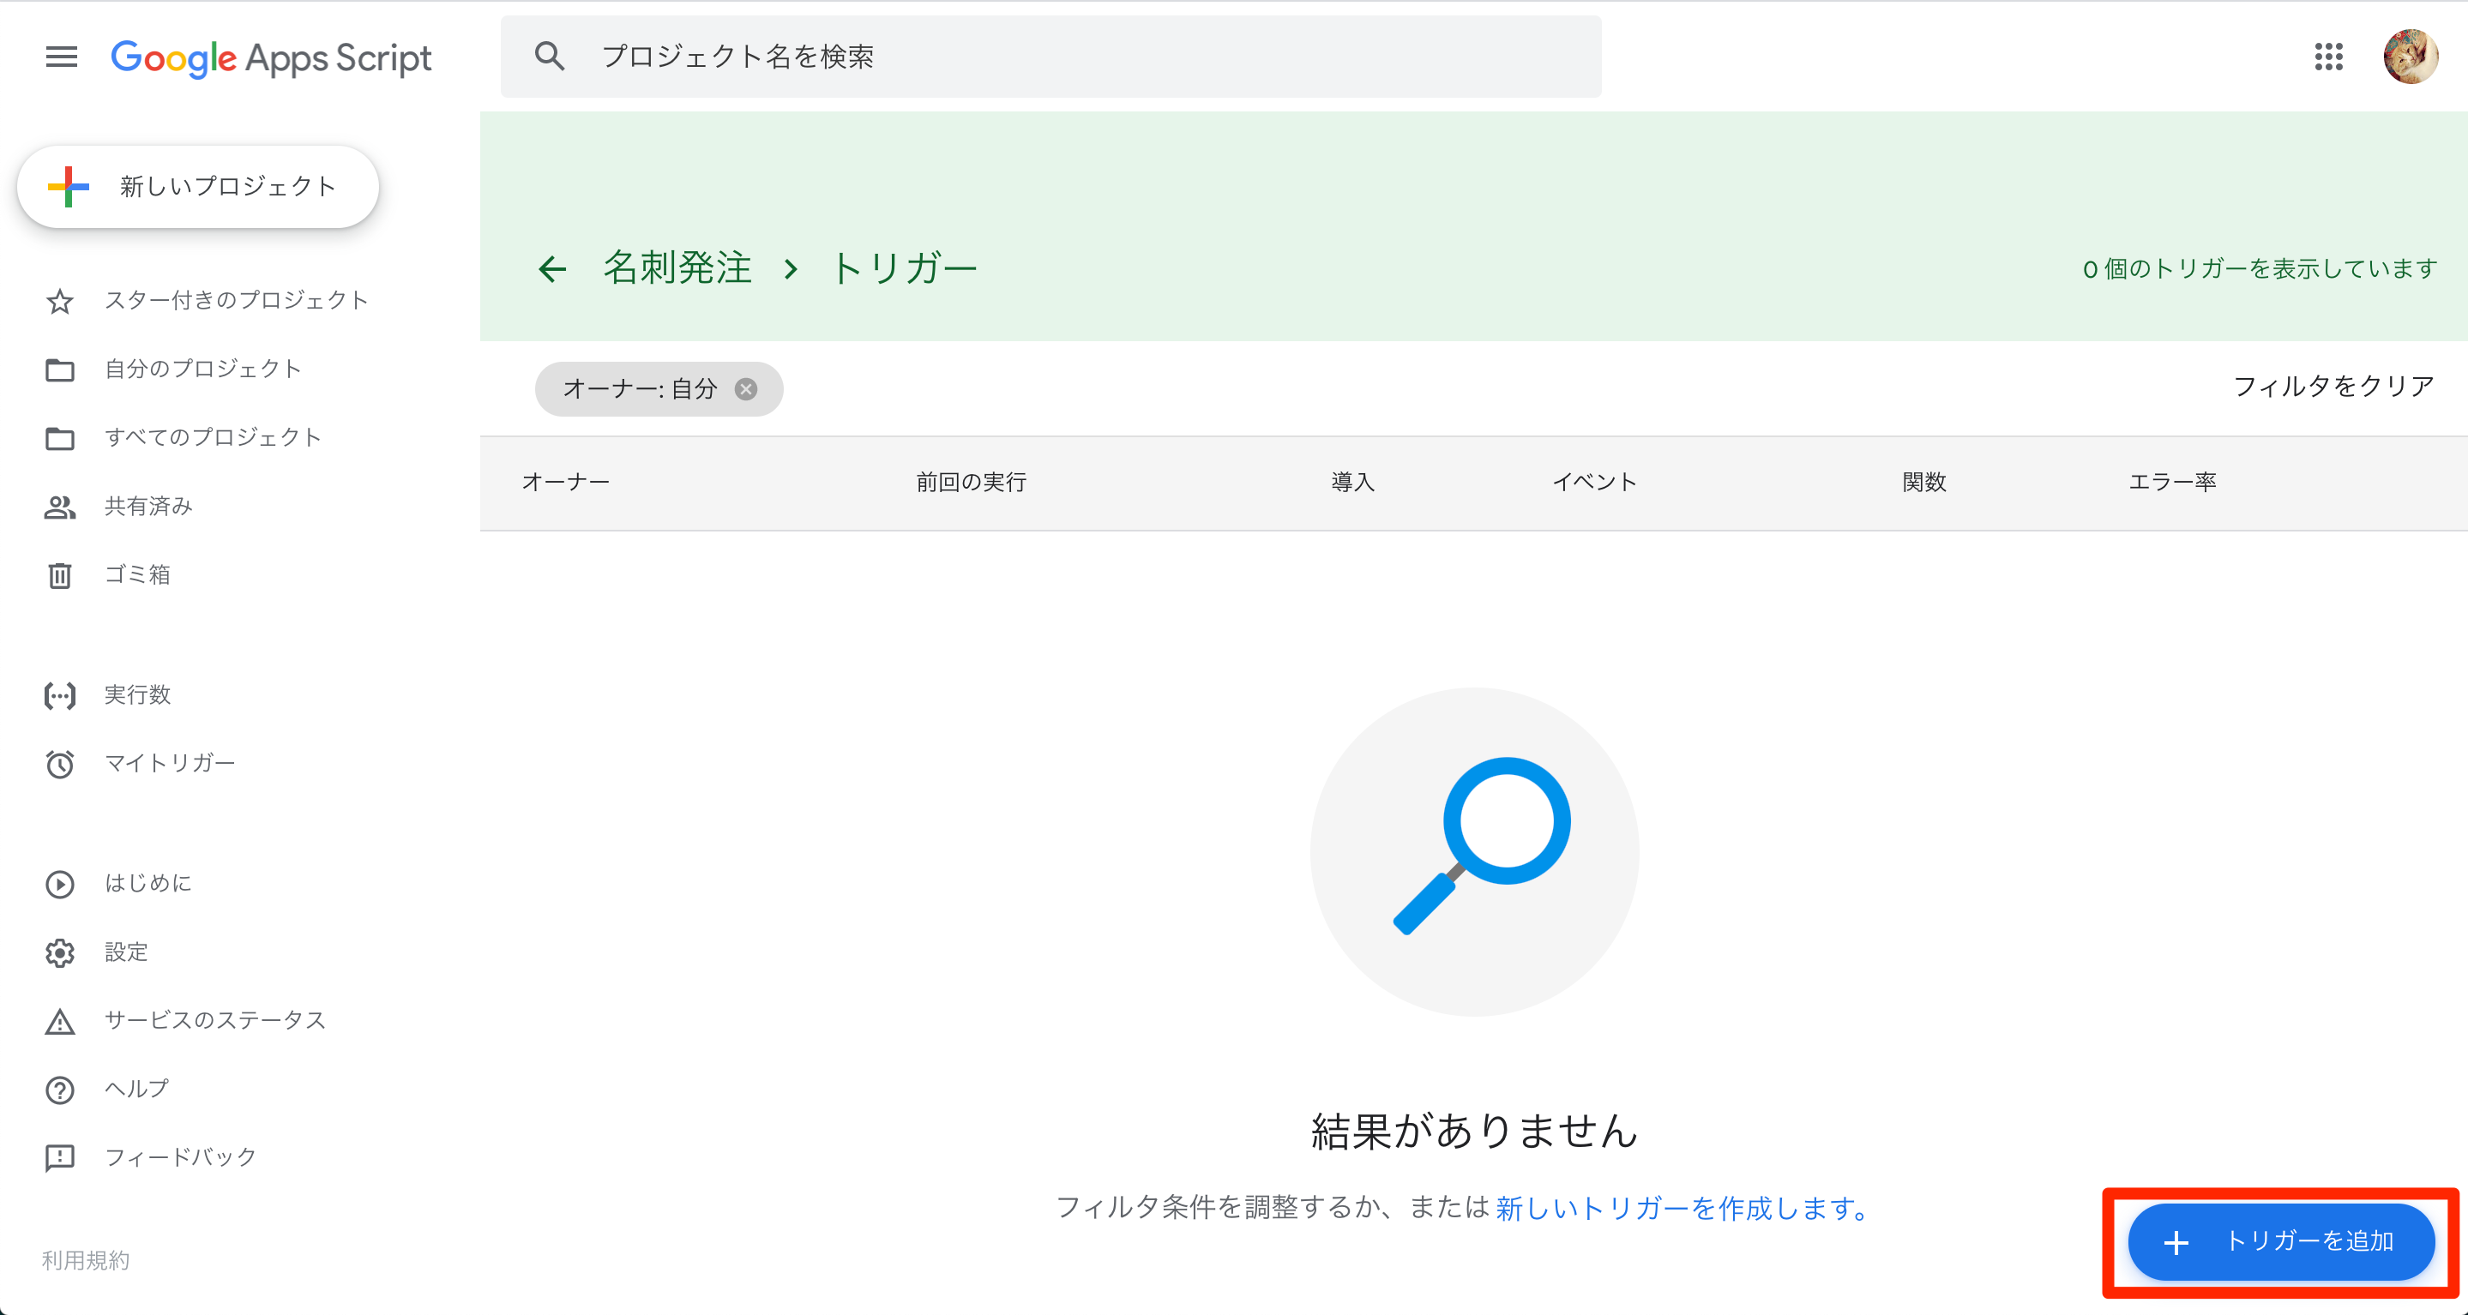This screenshot has height=1315, width=2468.
Task: Open the trash (ゴミ箱) icon
Action: coord(59,574)
